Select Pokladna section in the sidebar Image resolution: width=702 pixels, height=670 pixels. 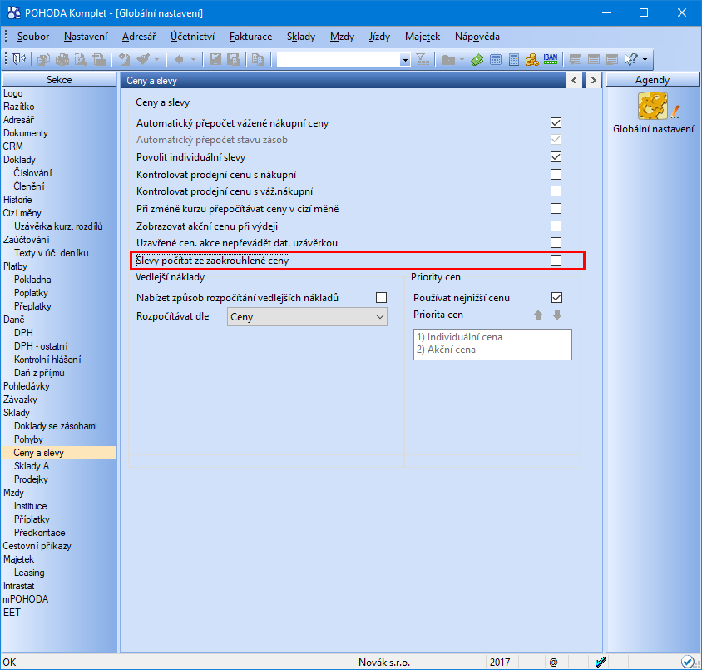[32, 280]
